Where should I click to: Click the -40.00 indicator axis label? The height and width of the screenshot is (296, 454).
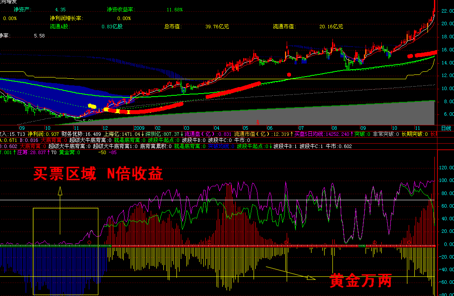447,270
